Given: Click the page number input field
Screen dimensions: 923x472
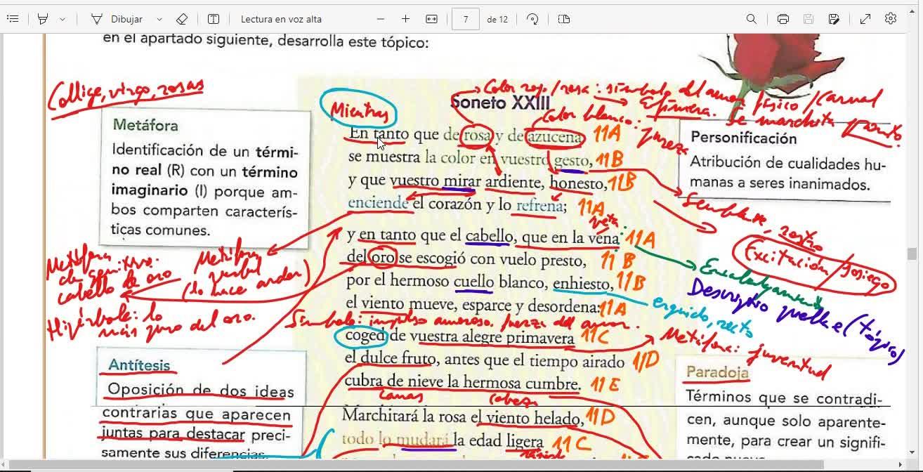Looking at the screenshot, I should coord(466,19).
